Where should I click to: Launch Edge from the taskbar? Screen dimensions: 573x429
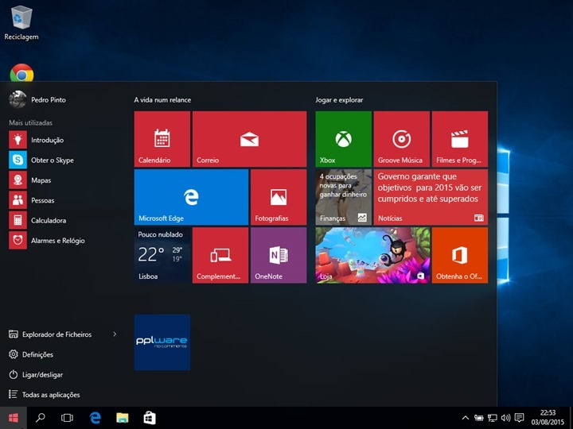pos(95,418)
